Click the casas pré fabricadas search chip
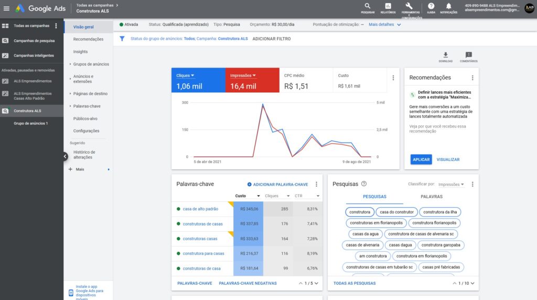 click(x=441, y=267)
